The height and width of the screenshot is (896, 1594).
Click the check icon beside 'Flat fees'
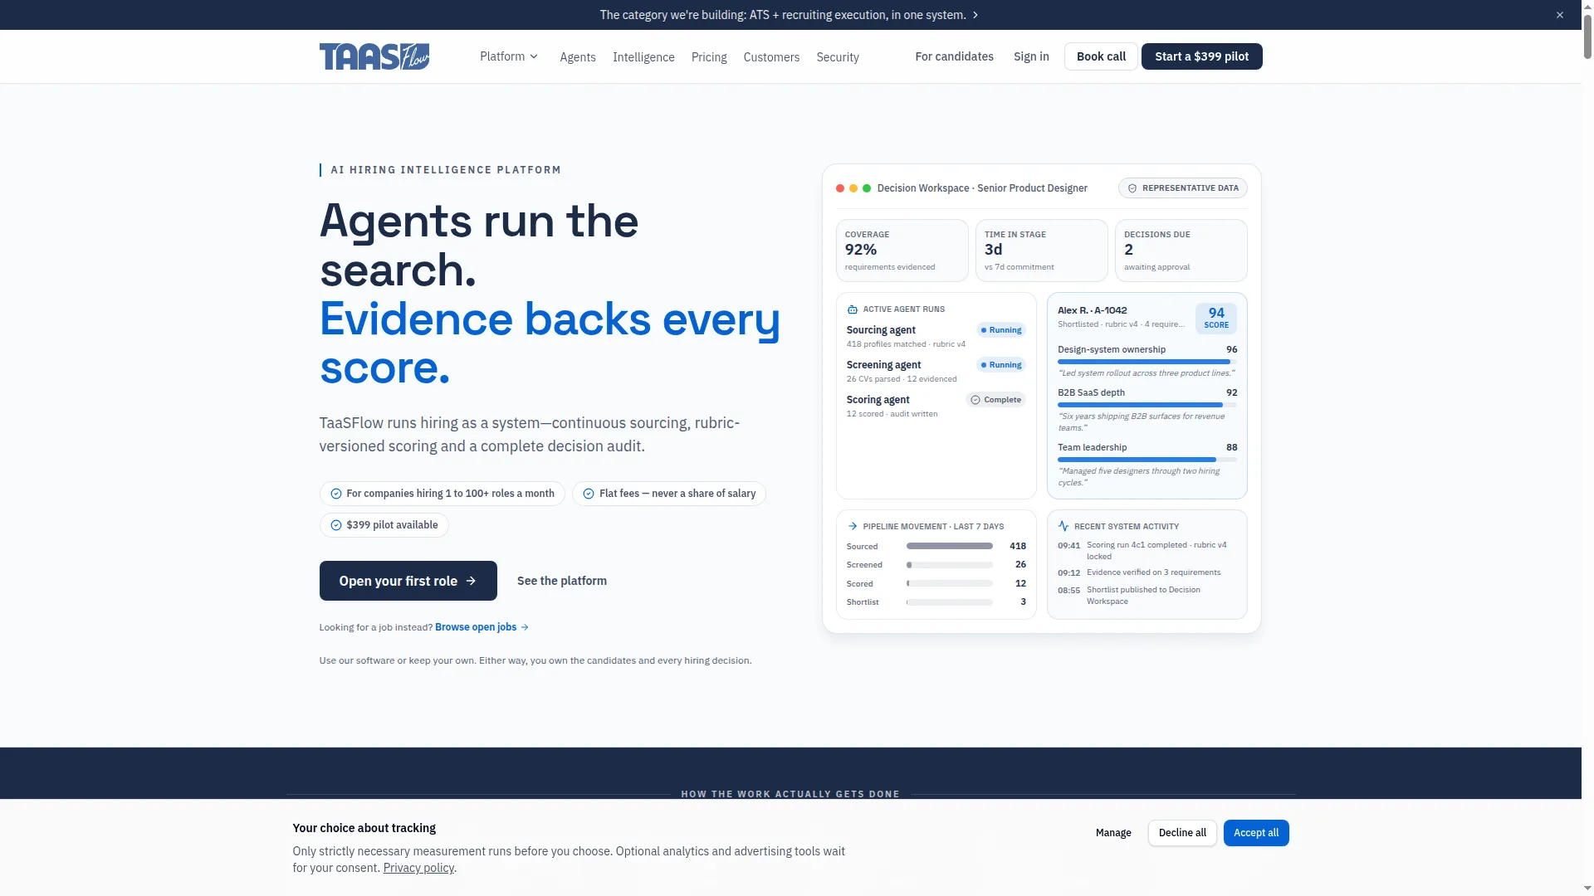(589, 494)
